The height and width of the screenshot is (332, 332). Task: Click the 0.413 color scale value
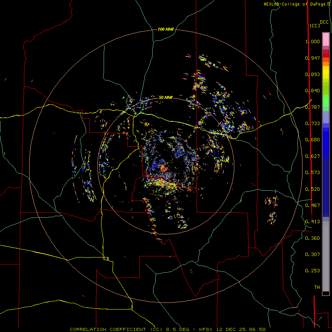[312, 222]
